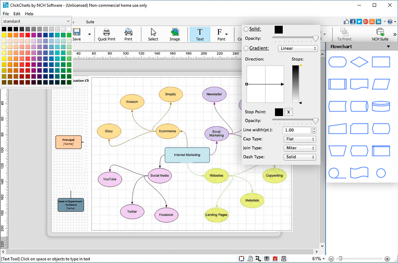
Task: Click the black Solid color swatch
Action: [x=279, y=29]
